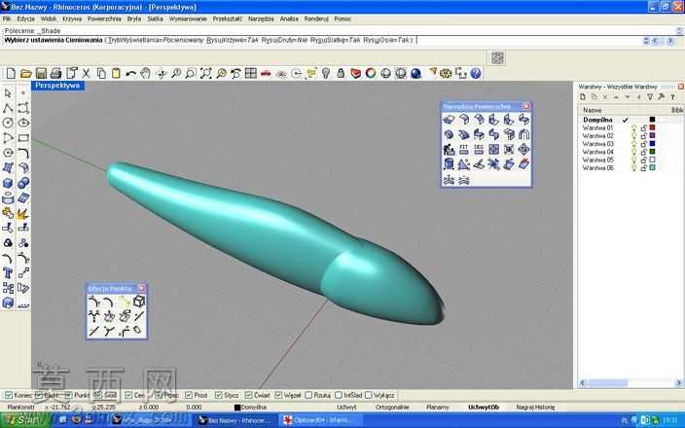Open a file with the folder icon

pos(26,73)
